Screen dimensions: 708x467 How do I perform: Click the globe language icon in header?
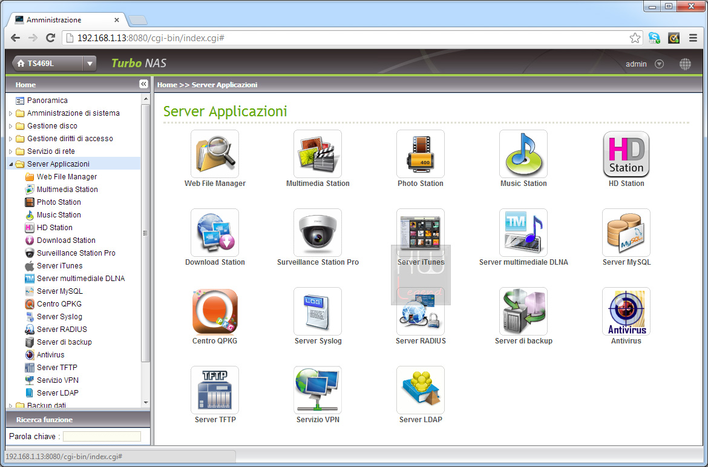coord(685,64)
